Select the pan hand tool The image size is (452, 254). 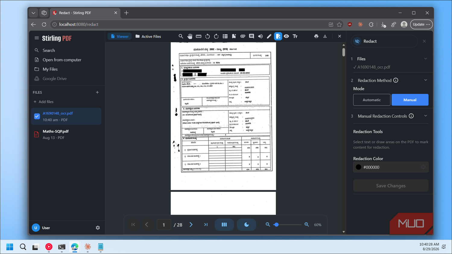click(190, 36)
